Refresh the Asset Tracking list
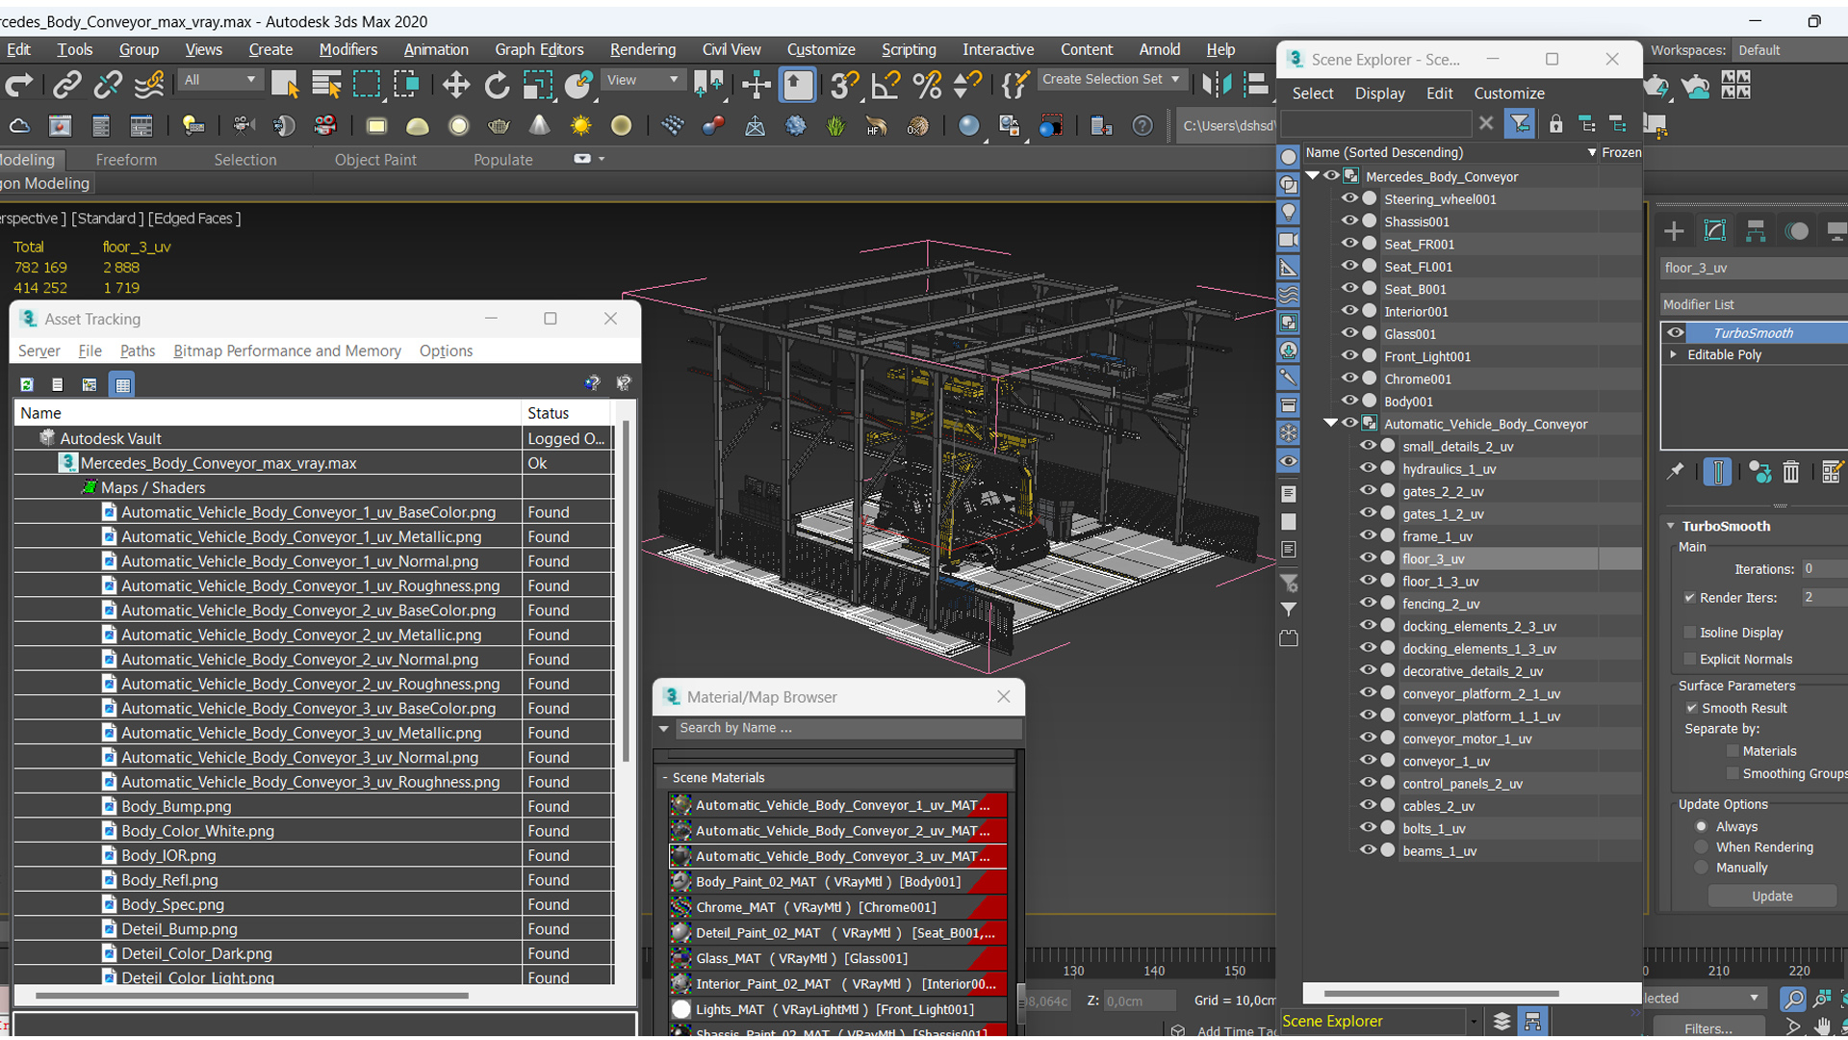 (x=27, y=384)
